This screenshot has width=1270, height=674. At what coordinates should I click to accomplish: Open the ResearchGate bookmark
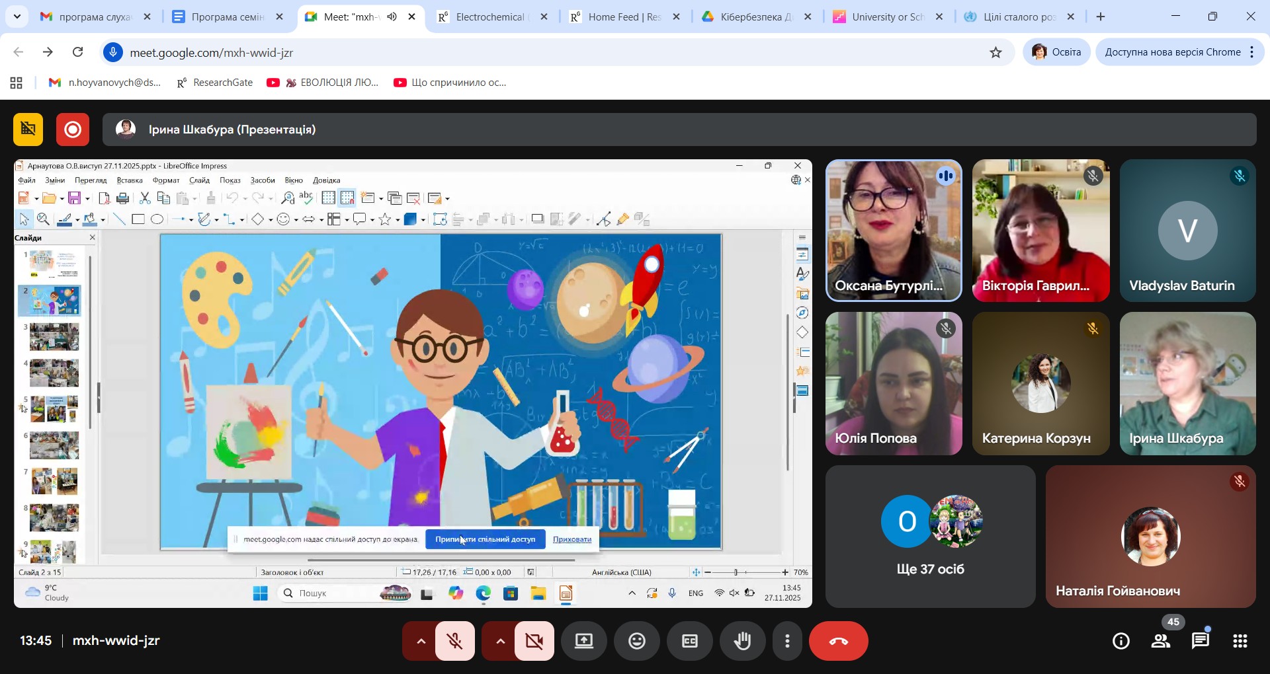pos(215,83)
